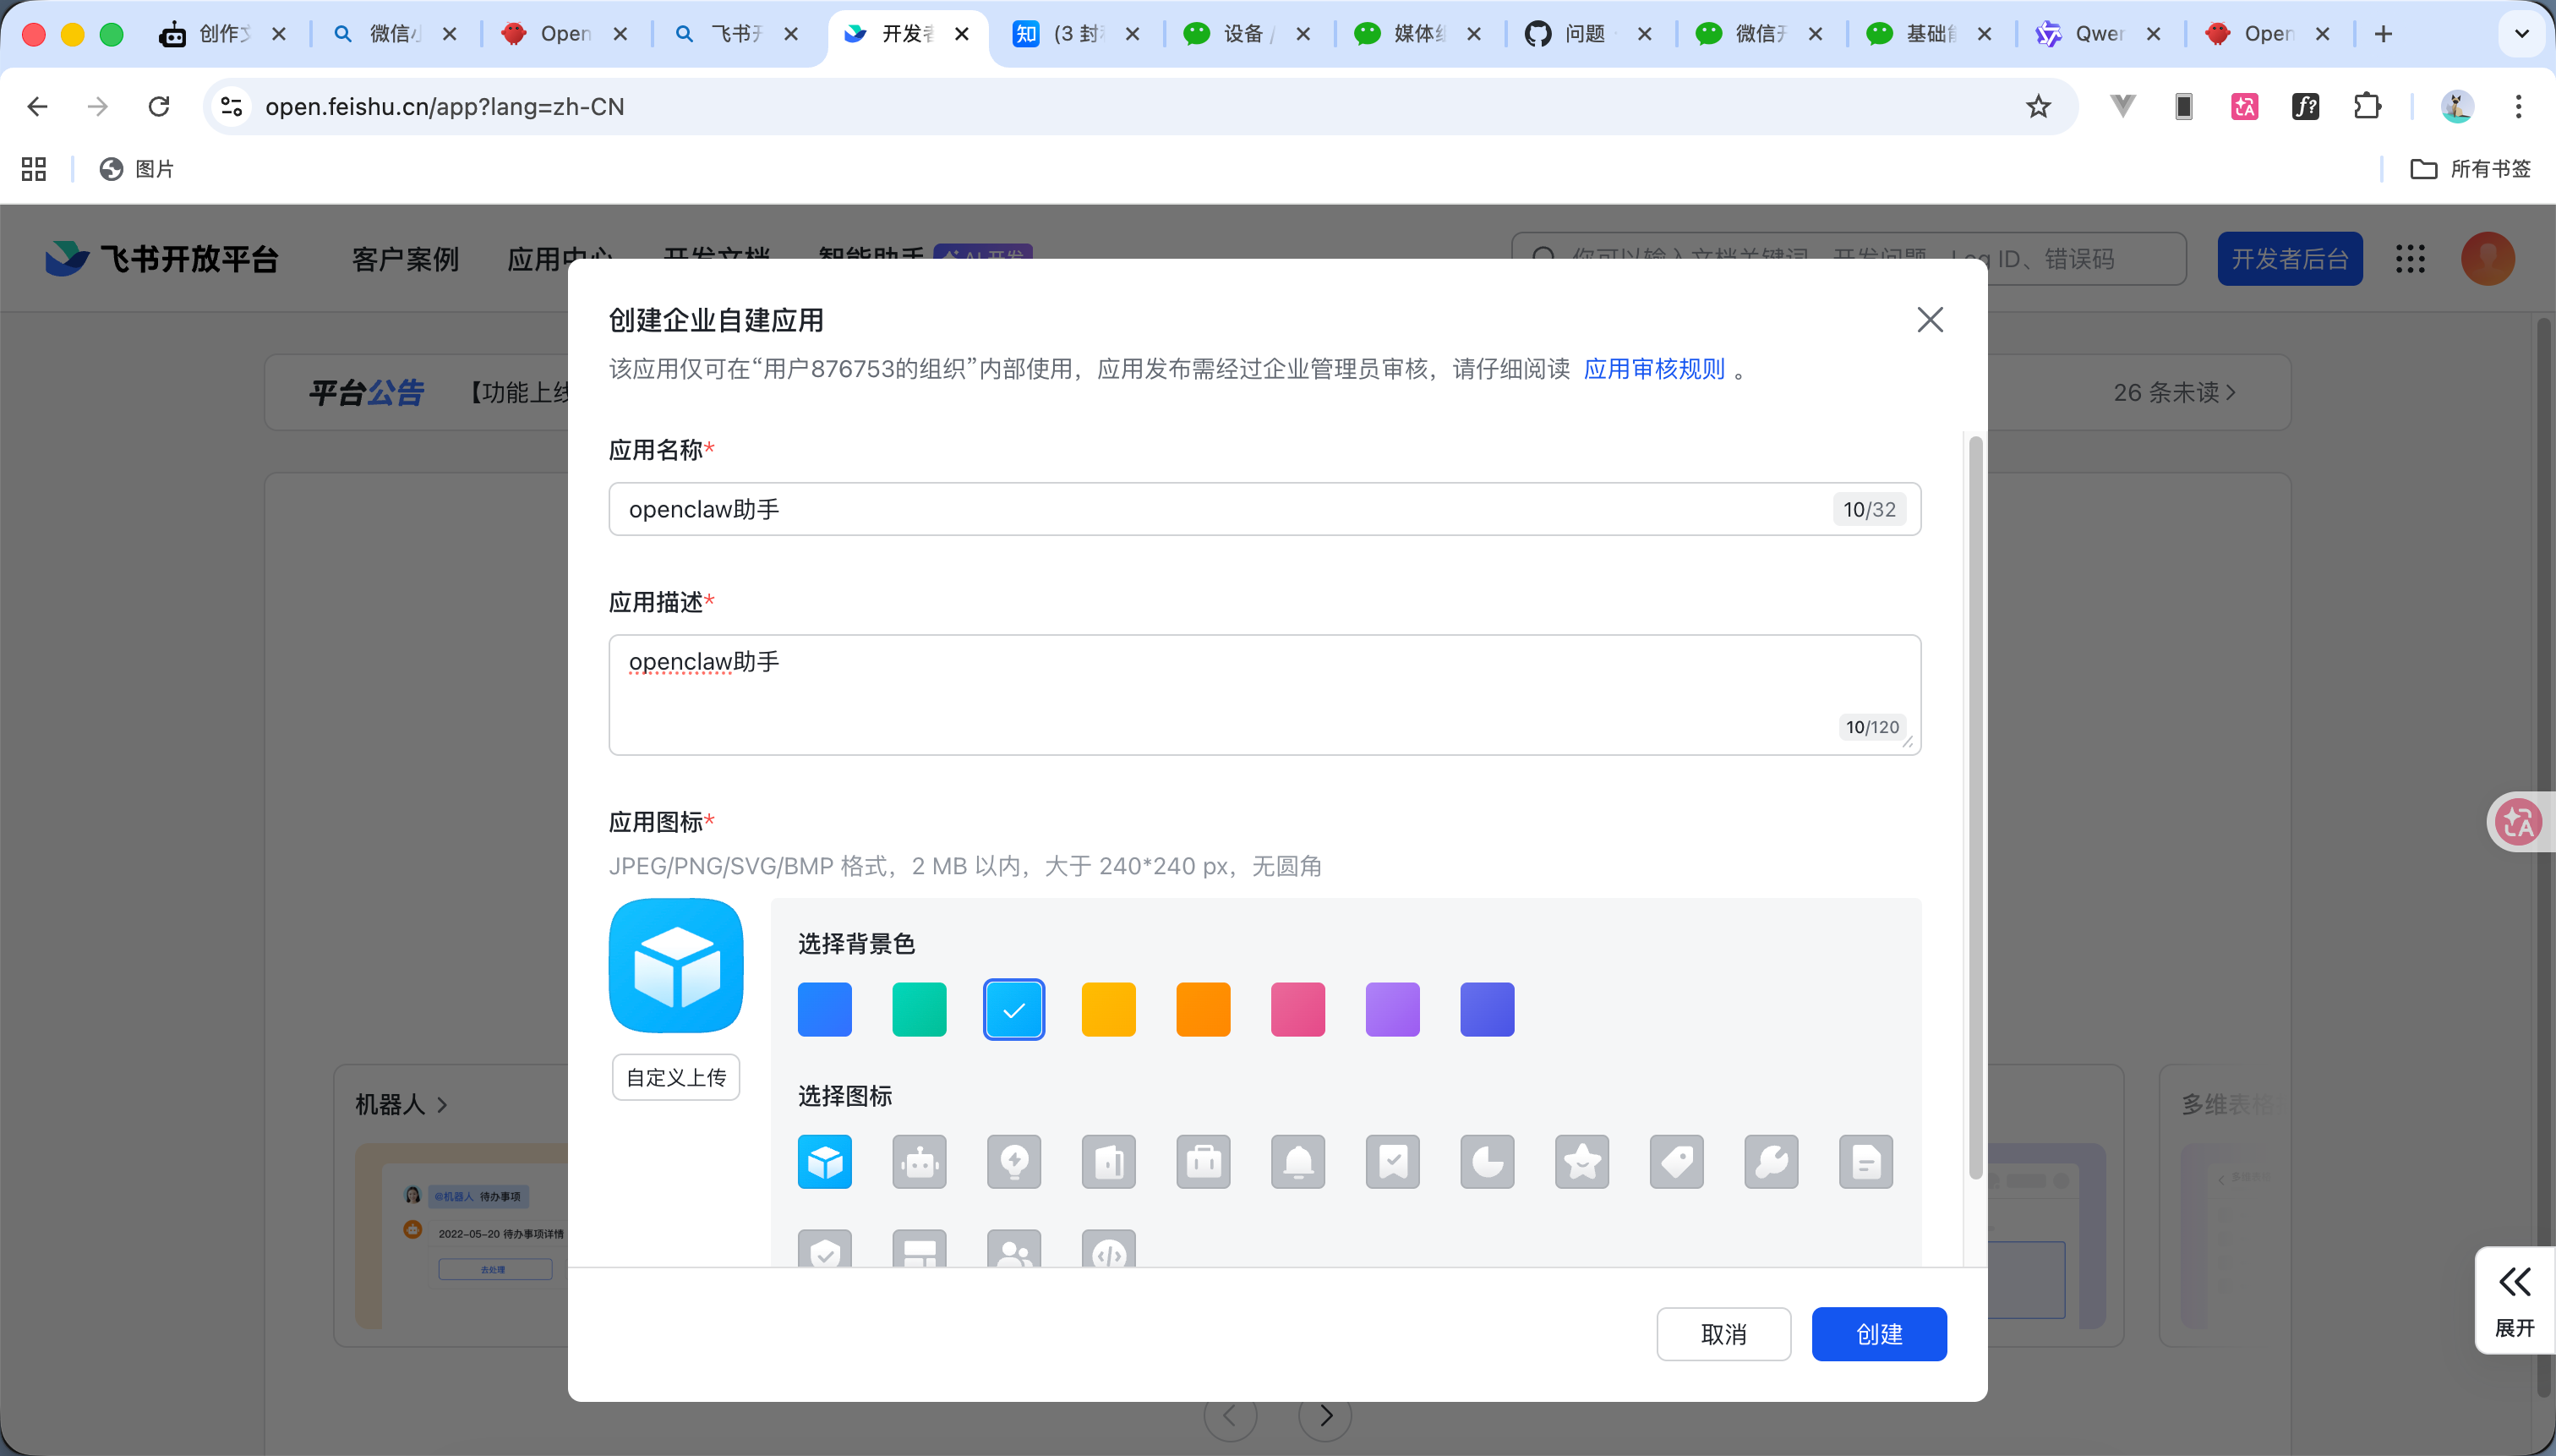
Task: Switch to the 客户案例 tab
Action: tap(404, 258)
